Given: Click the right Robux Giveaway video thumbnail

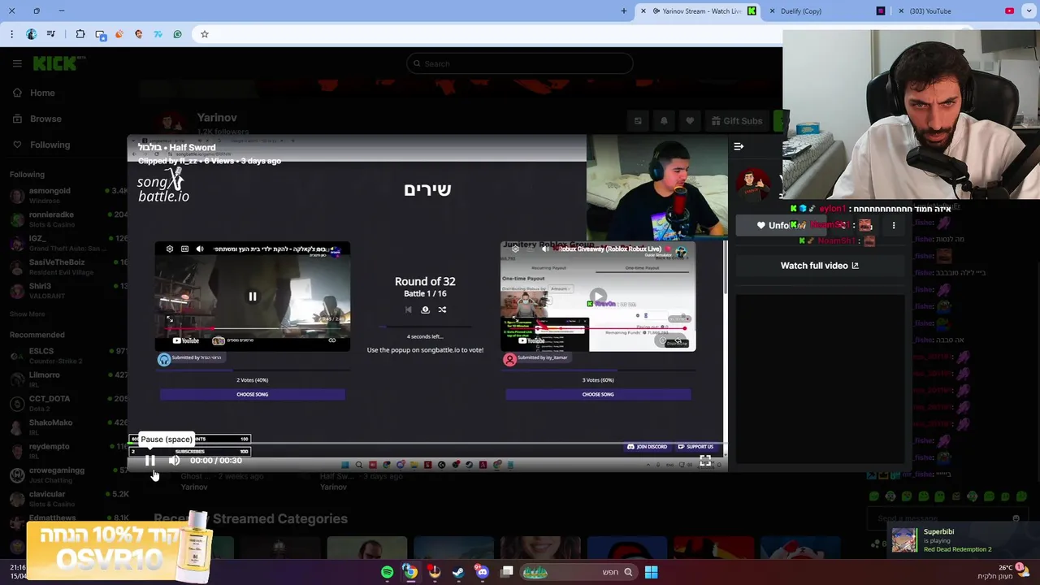Looking at the screenshot, I should pos(598,297).
